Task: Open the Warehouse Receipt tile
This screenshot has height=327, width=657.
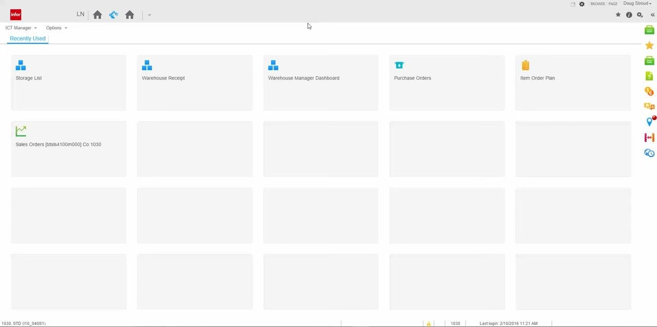Action: pos(195,83)
